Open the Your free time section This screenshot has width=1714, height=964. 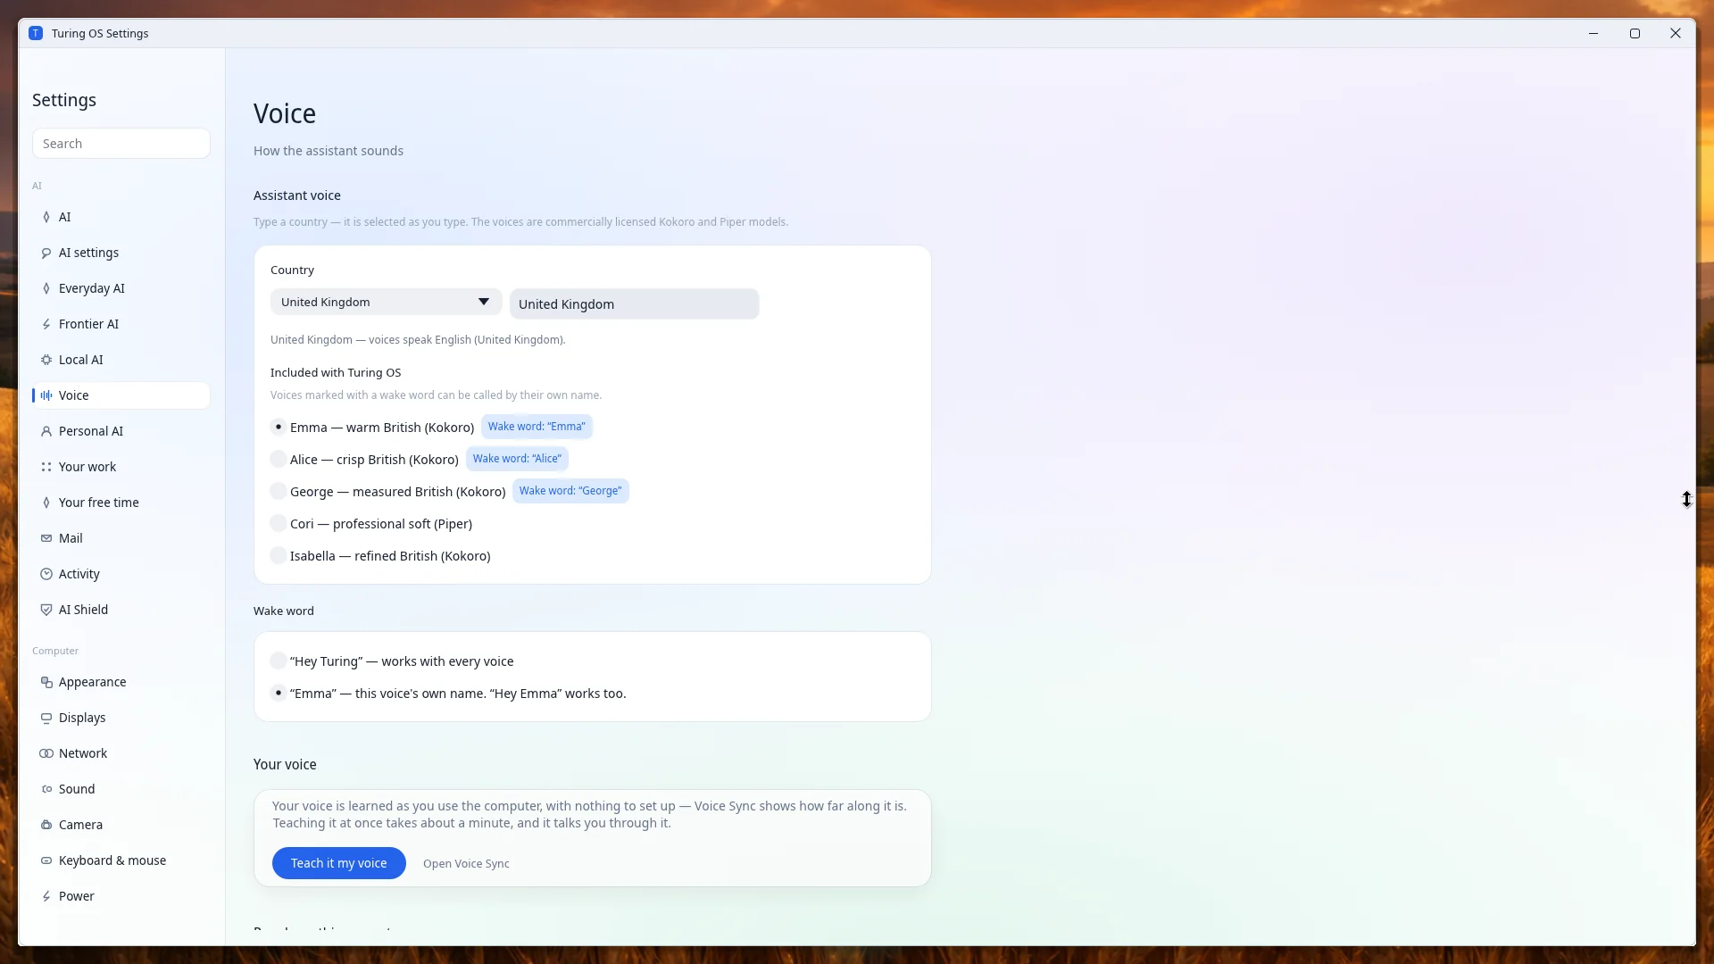tap(121, 503)
